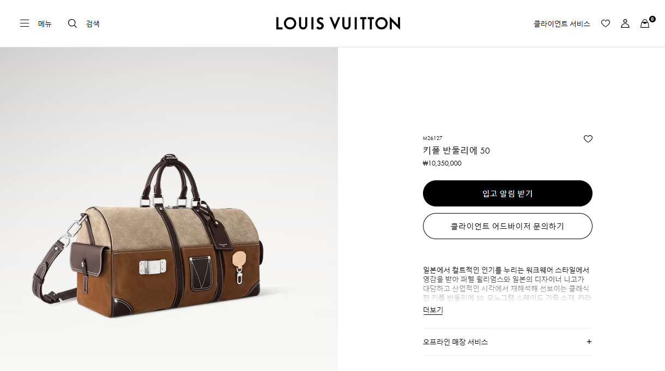Click the magnifying glass search icon
665x371 pixels.
72,23
